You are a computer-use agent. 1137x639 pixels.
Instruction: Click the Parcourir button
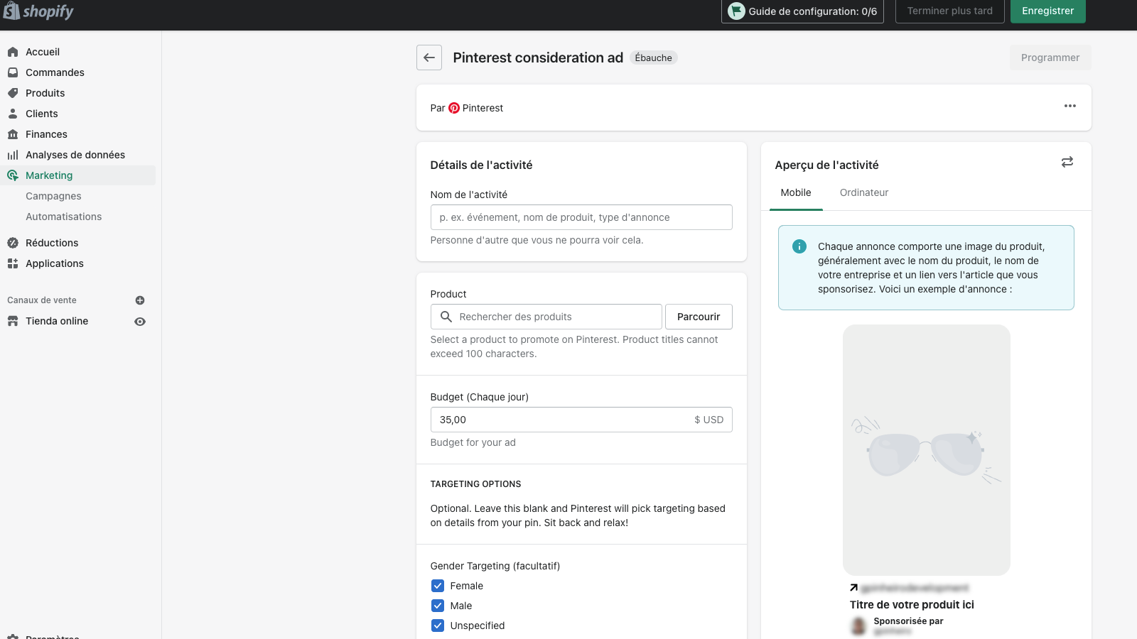click(x=699, y=317)
